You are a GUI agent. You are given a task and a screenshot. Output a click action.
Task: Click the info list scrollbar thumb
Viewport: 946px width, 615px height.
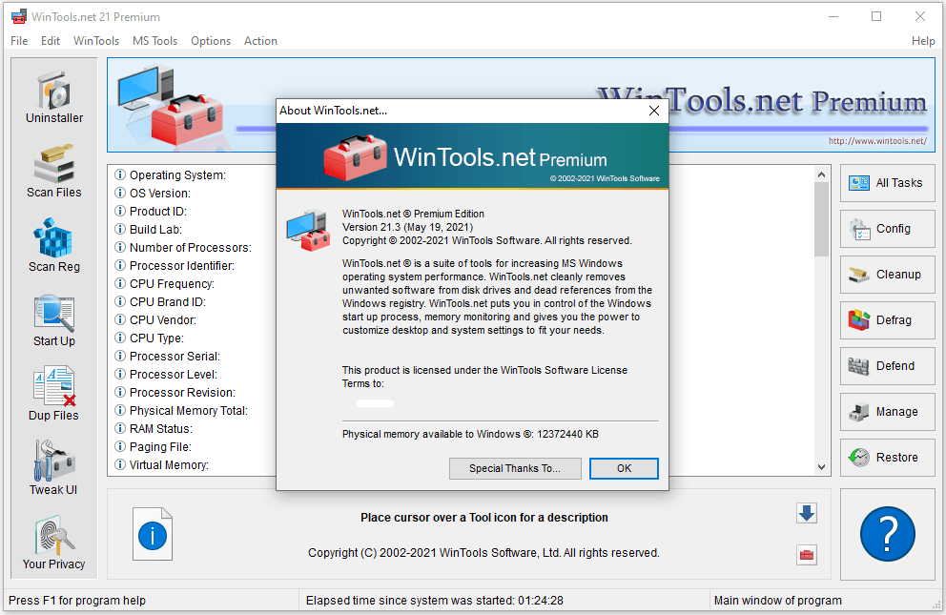(x=821, y=219)
